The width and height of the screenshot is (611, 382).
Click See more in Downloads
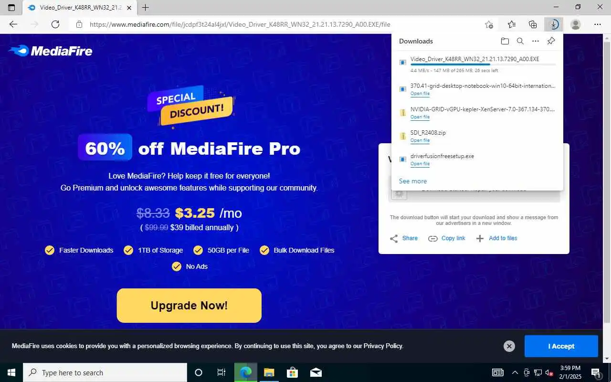coord(413,181)
